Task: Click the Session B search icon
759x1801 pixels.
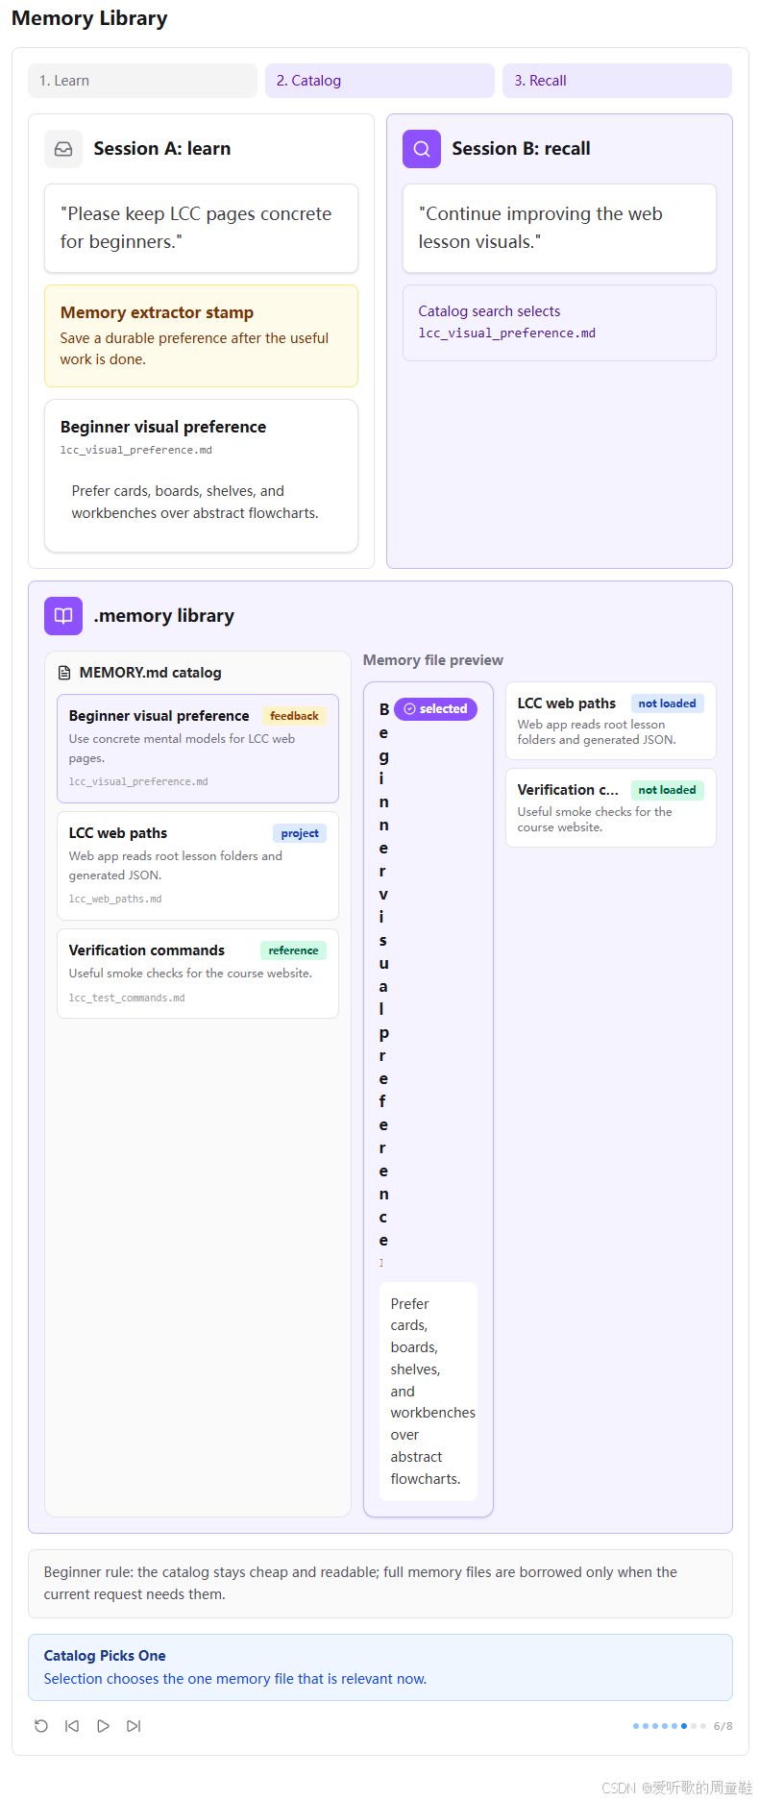Action: point(422,149)
